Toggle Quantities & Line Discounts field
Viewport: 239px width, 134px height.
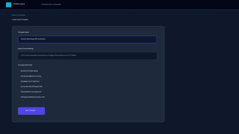tap(31, 92)
